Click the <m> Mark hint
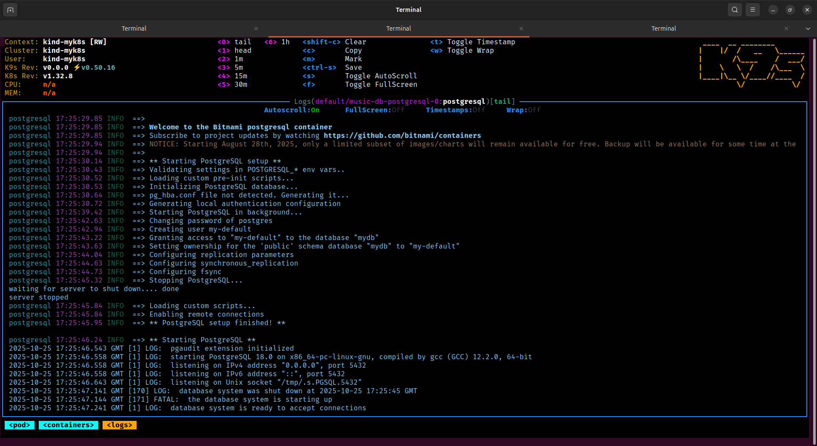 click(332, 59)
